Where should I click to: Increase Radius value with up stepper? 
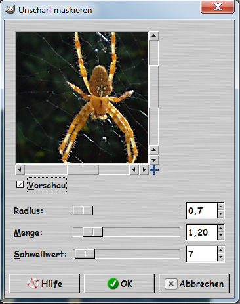pos(220,207)
